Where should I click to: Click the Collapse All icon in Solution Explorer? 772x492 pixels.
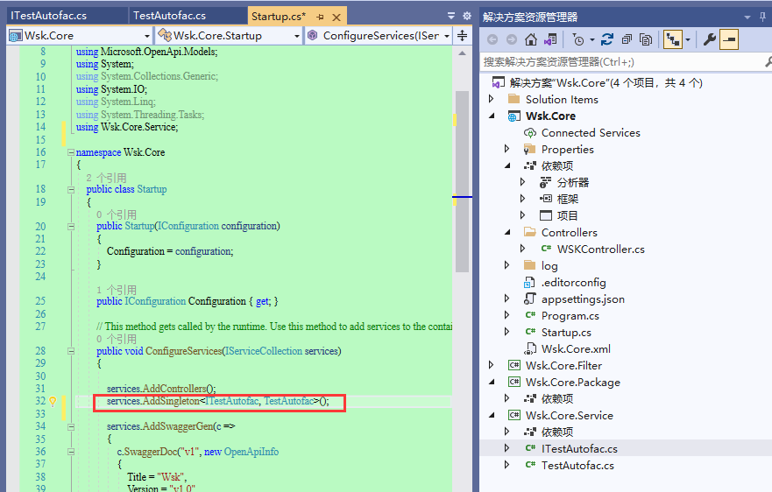[627, 39]
